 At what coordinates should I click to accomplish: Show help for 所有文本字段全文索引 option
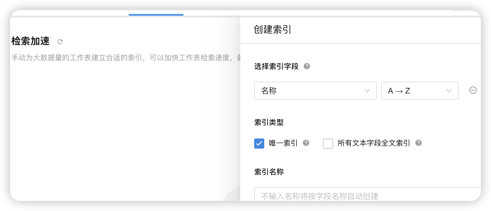coord(418,143)
